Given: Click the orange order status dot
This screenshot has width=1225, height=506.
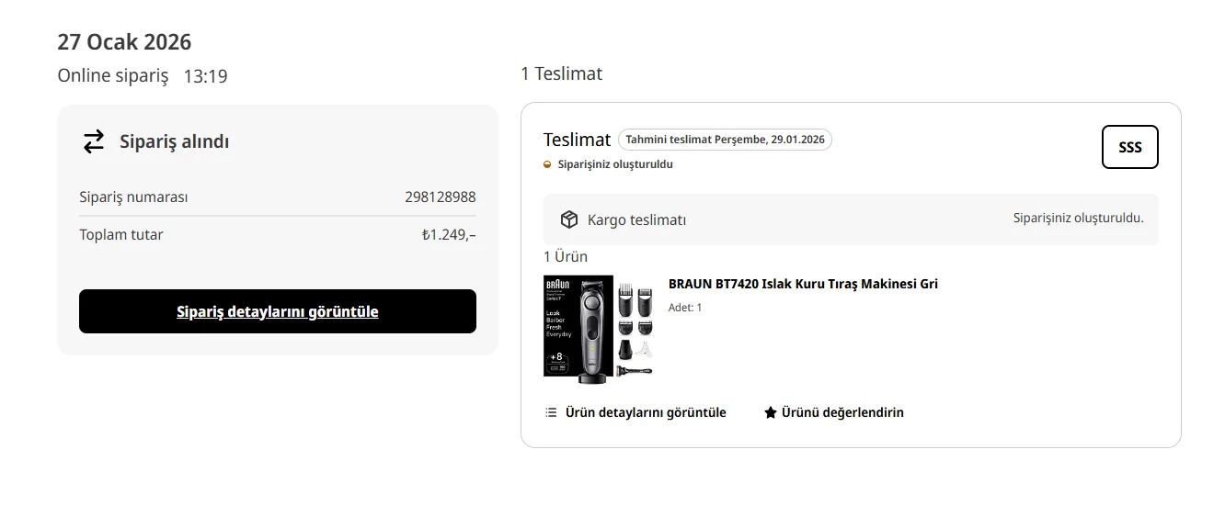Looking at the screenshot, I should [548, 164].
